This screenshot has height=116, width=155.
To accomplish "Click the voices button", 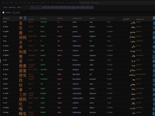I will (26, 7).
